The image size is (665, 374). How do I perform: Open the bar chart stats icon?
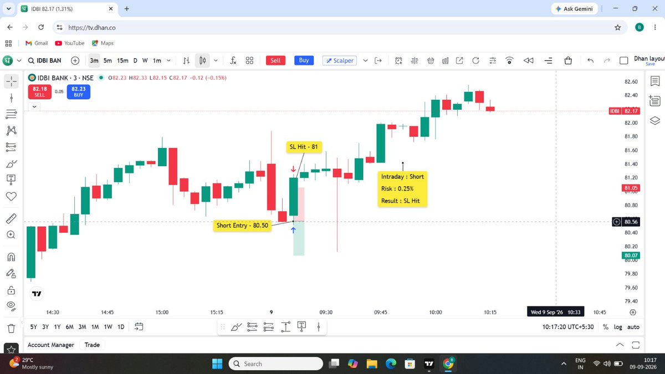coord(444,60)
